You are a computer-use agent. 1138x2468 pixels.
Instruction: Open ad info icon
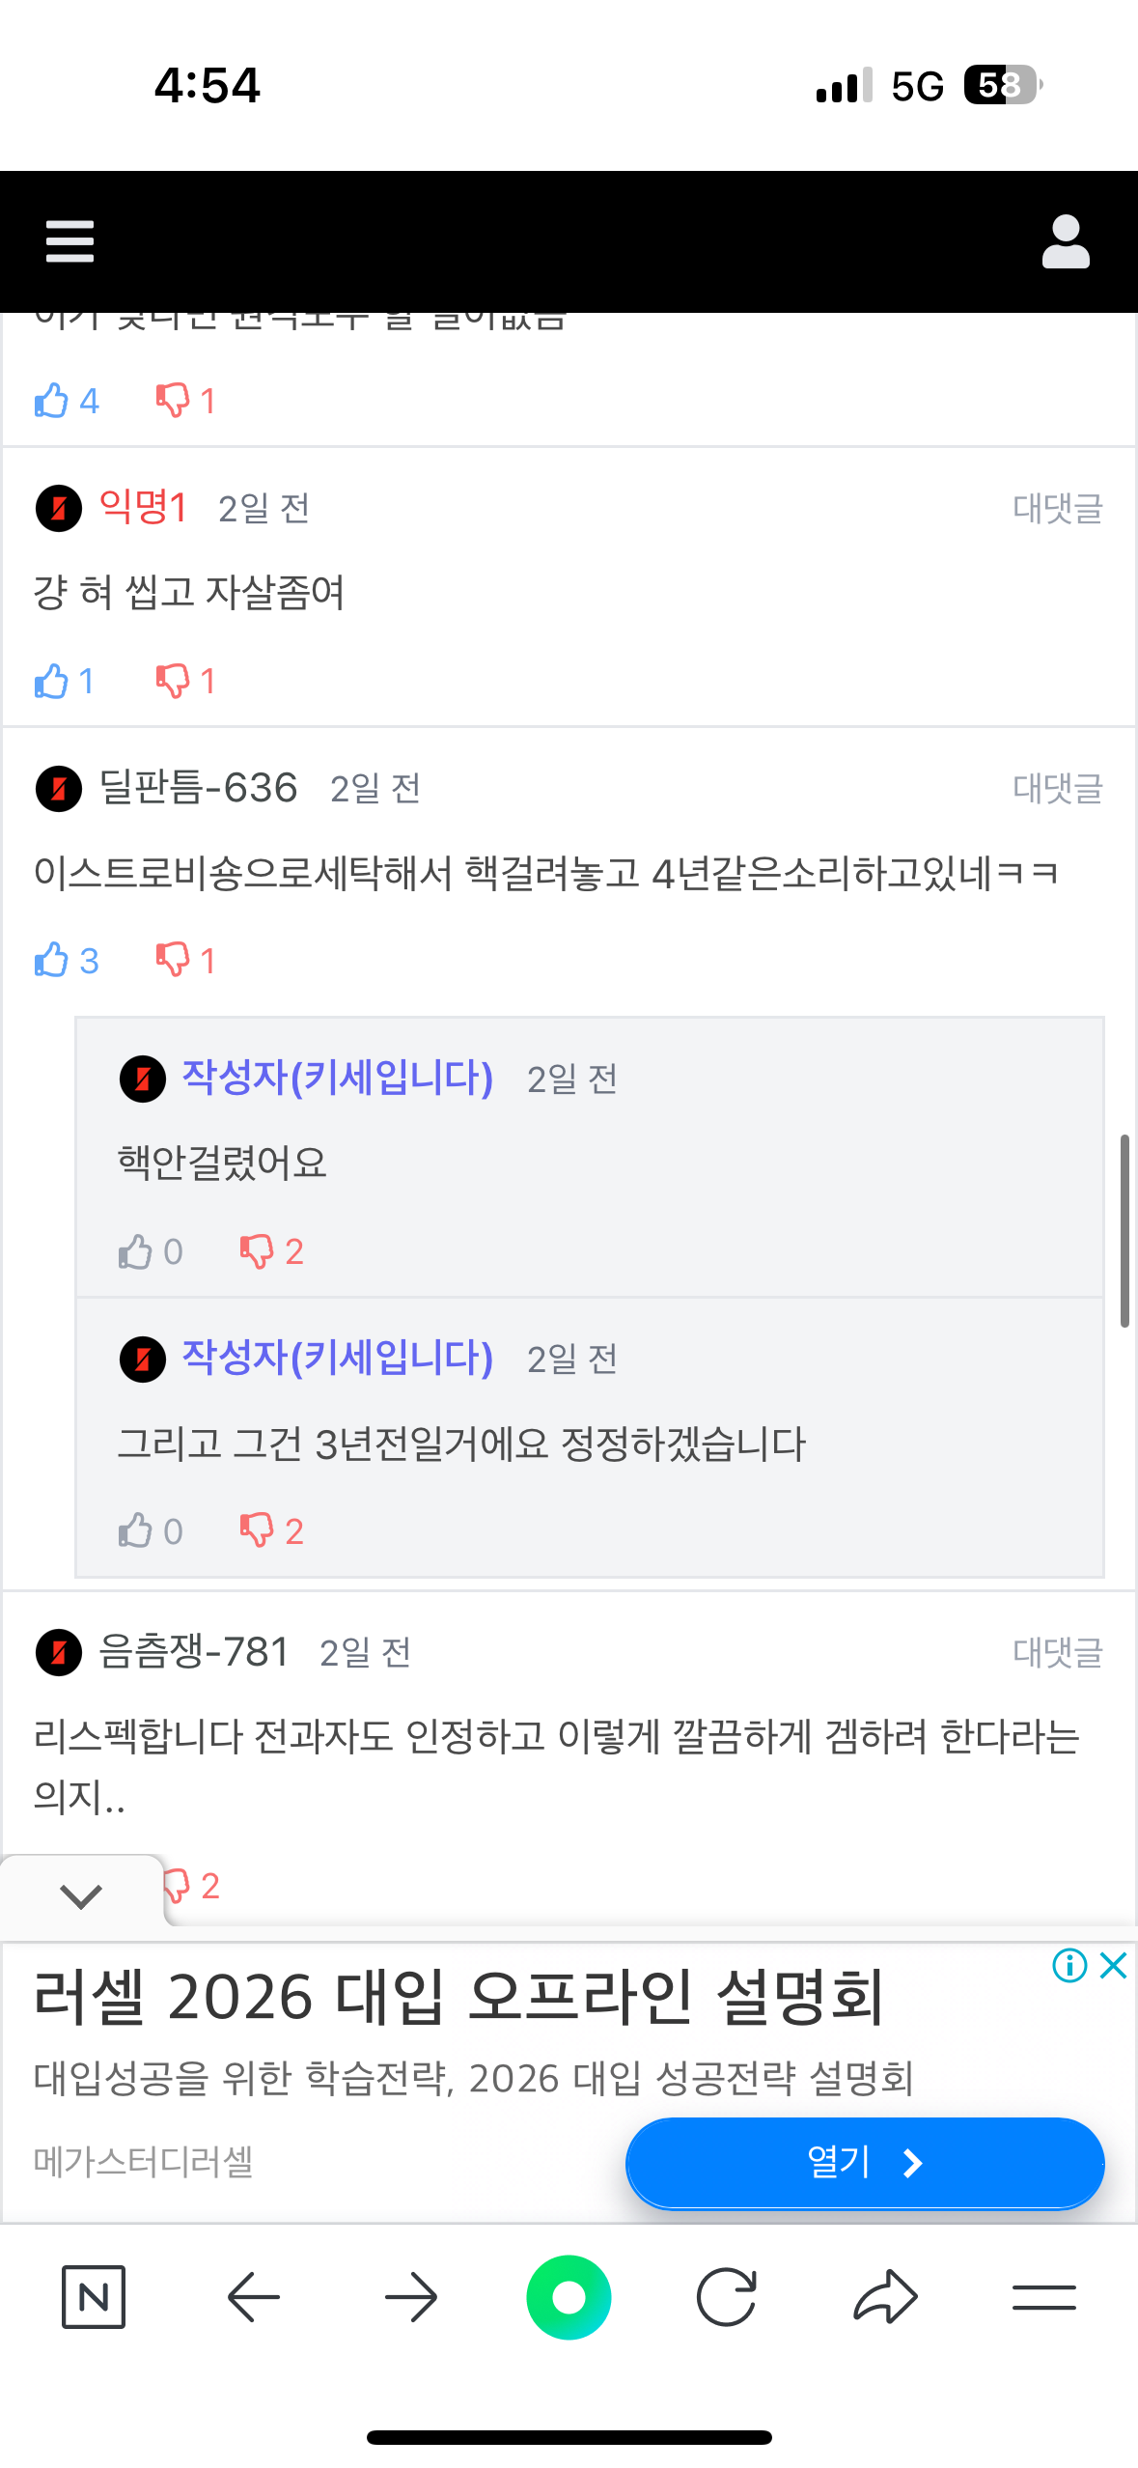(1069, 1965)
